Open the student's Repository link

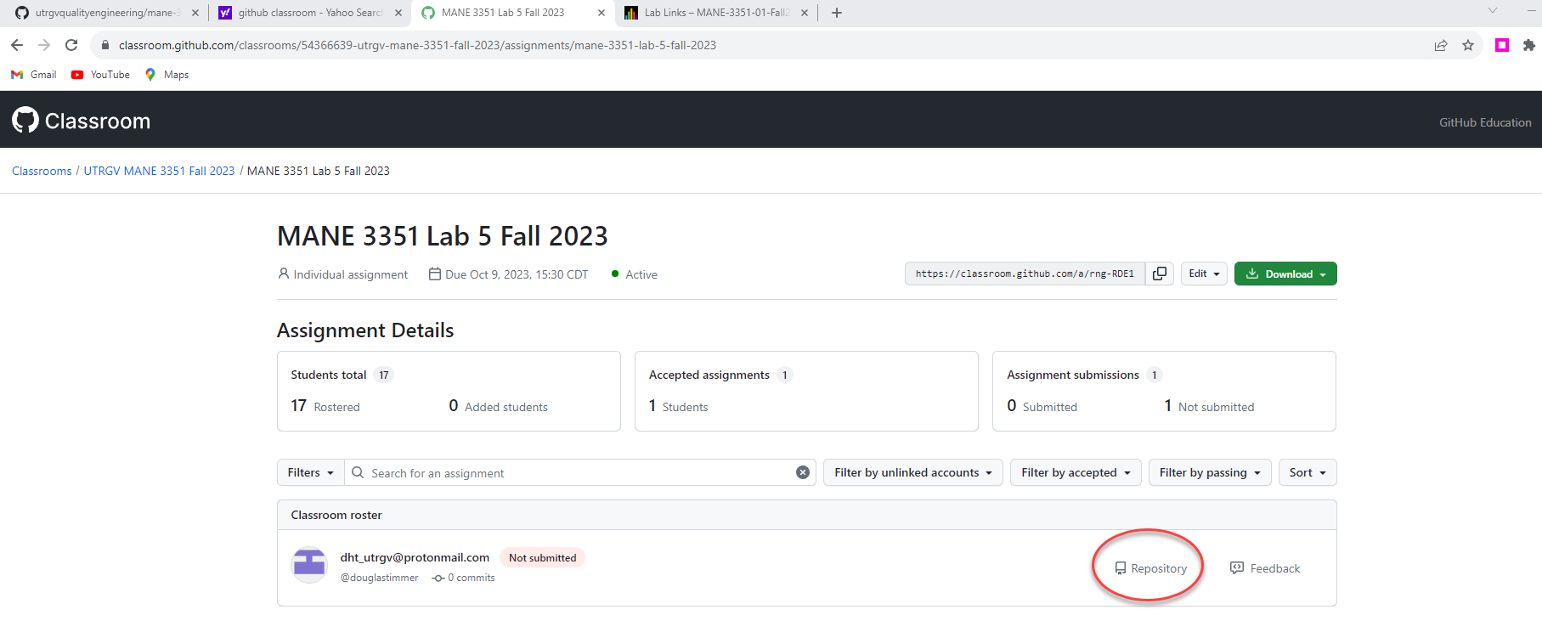[x=1150, y=568]
